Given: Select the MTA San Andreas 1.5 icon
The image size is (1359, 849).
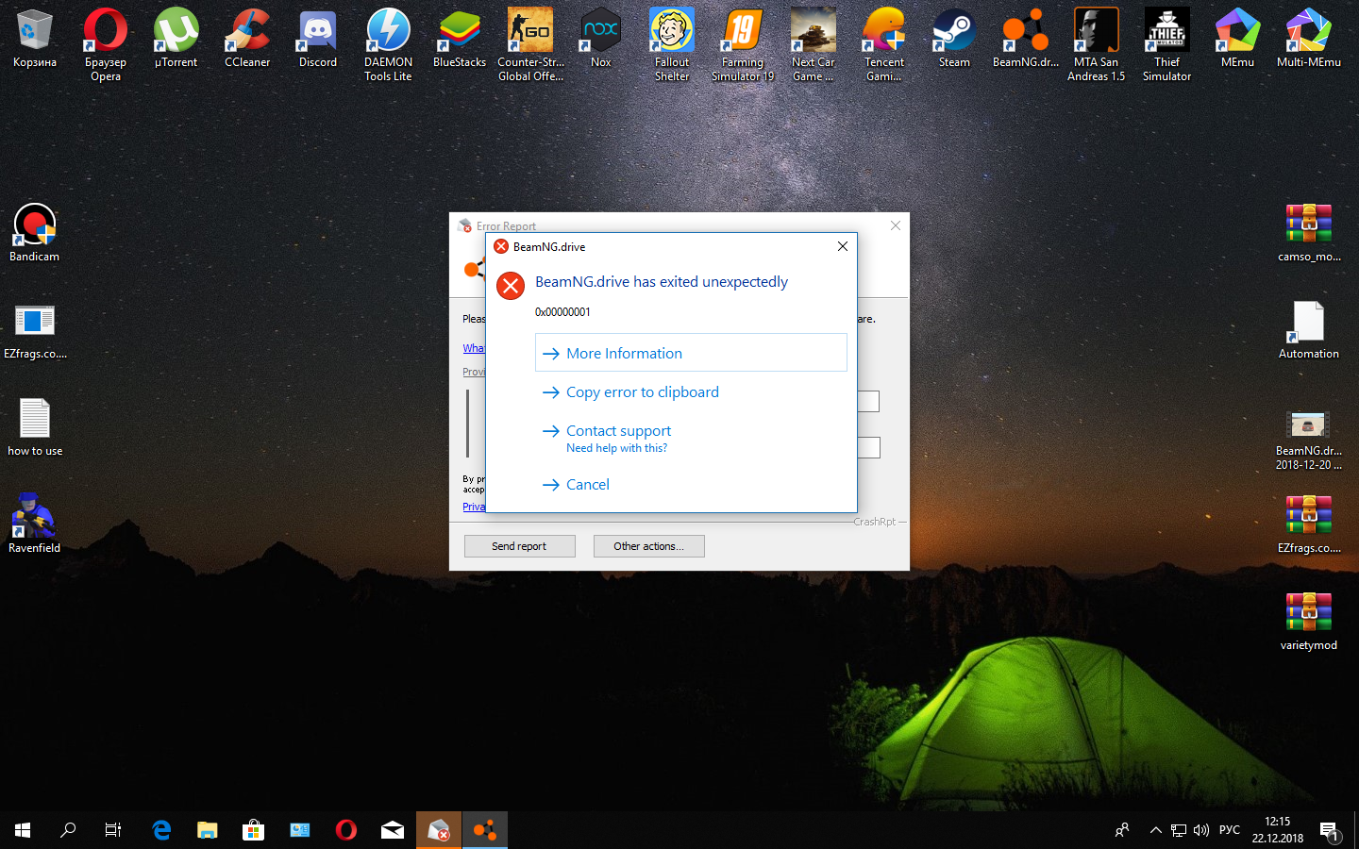Looking at the screenshot, I should pos(1097,43).
